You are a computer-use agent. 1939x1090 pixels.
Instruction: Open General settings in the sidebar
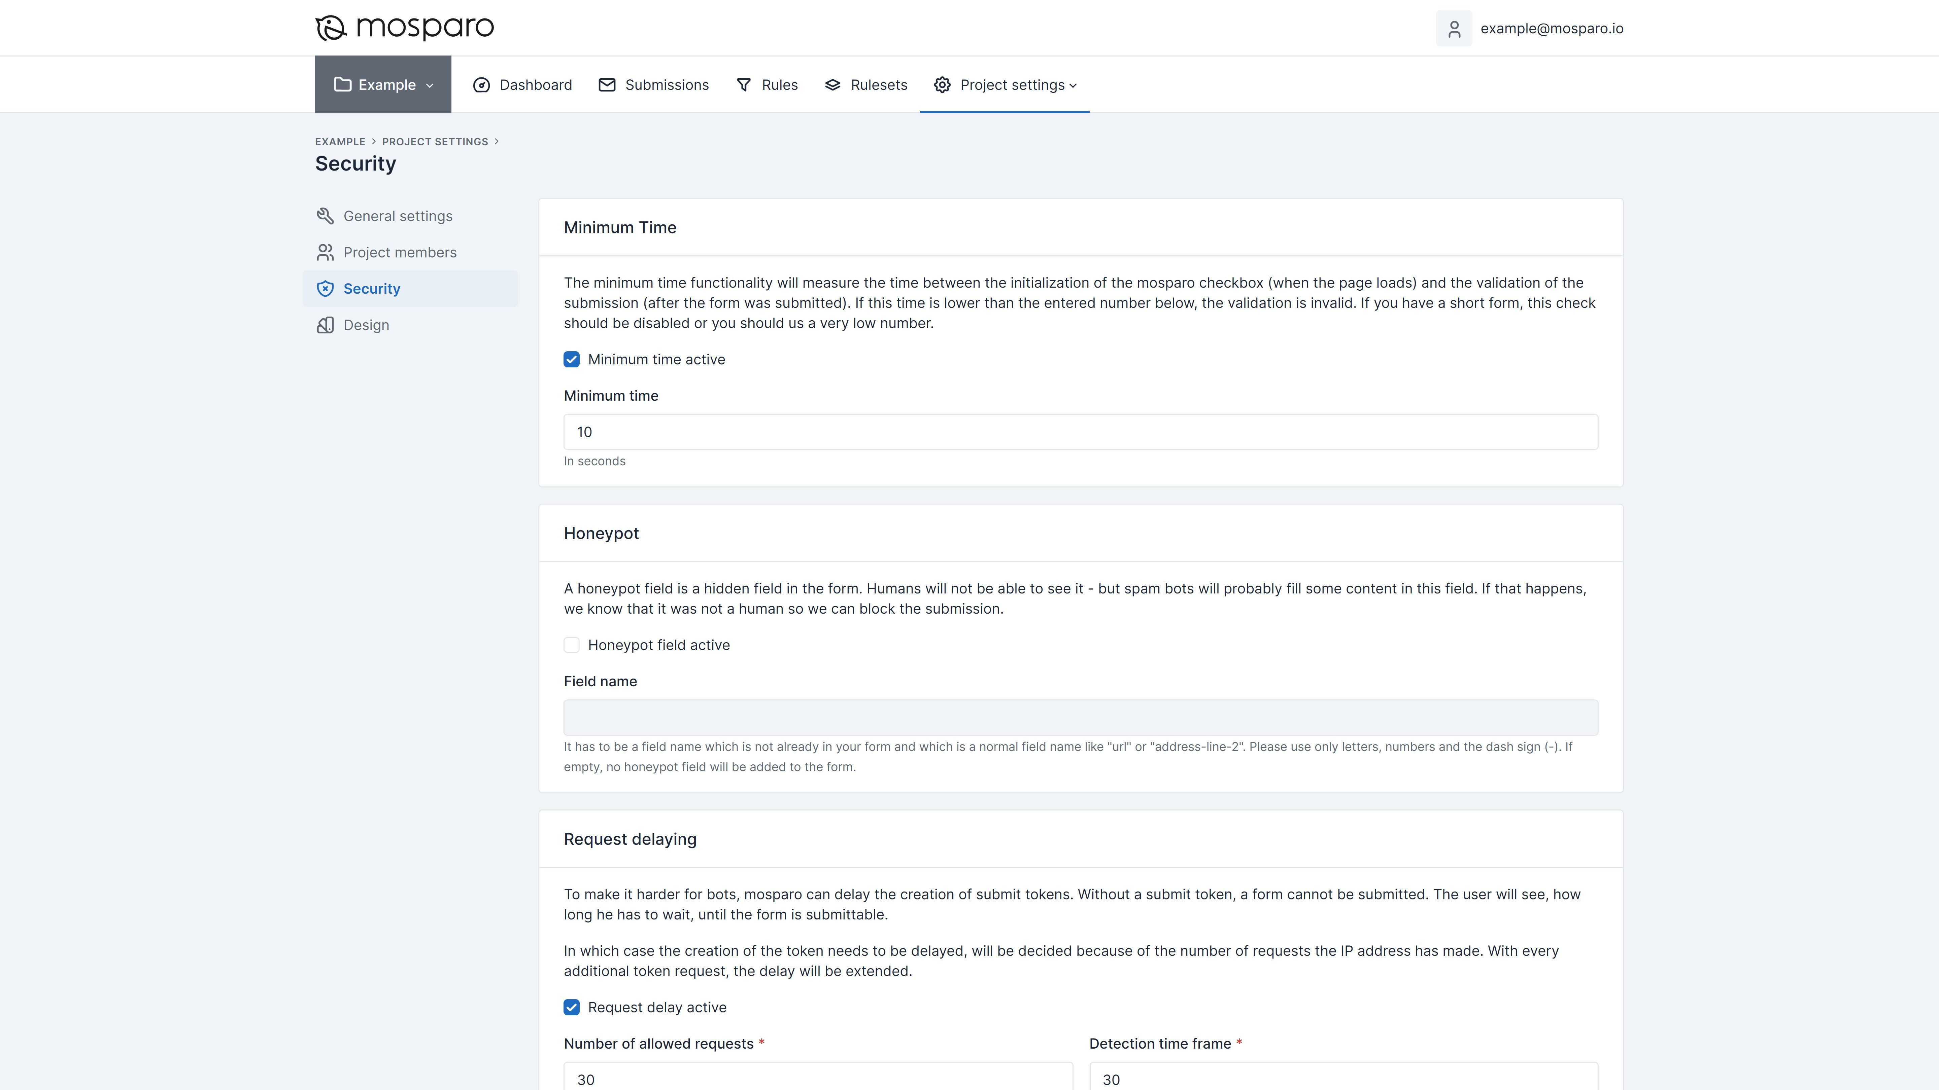pyautogui.click(x=410, y=216)
